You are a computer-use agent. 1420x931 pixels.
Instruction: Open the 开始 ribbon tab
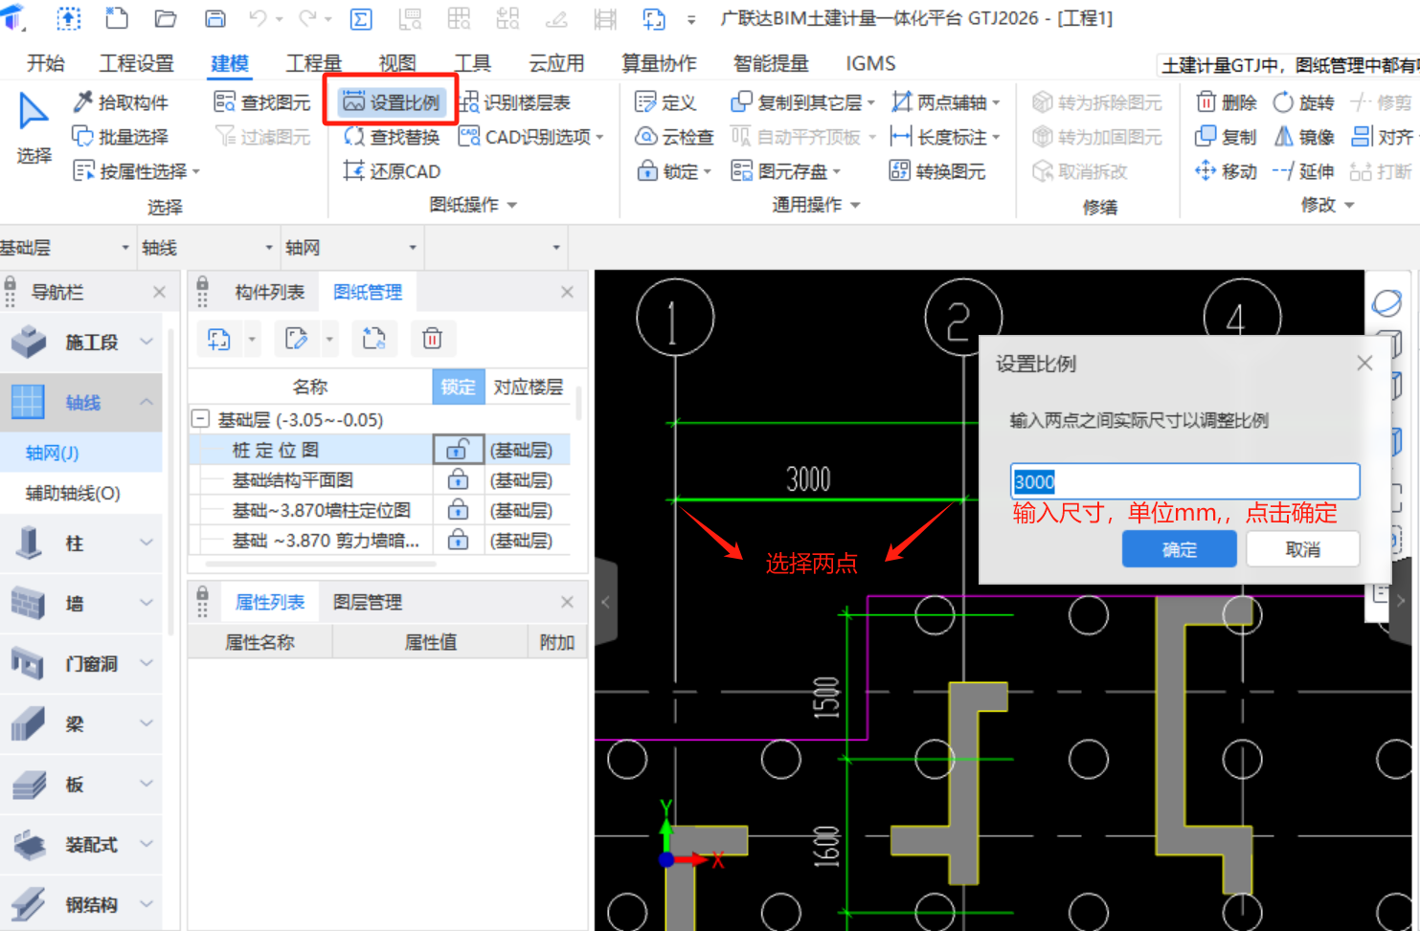click(x=45, y=63)
